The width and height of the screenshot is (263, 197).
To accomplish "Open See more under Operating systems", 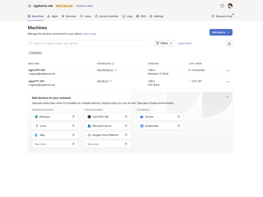I will [x=55, y=144].
